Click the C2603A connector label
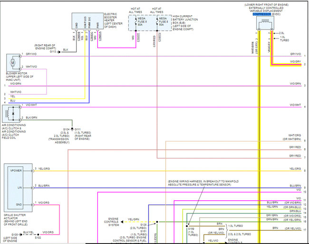The height and width of the screenshot is (244, 309). point(100,36)
